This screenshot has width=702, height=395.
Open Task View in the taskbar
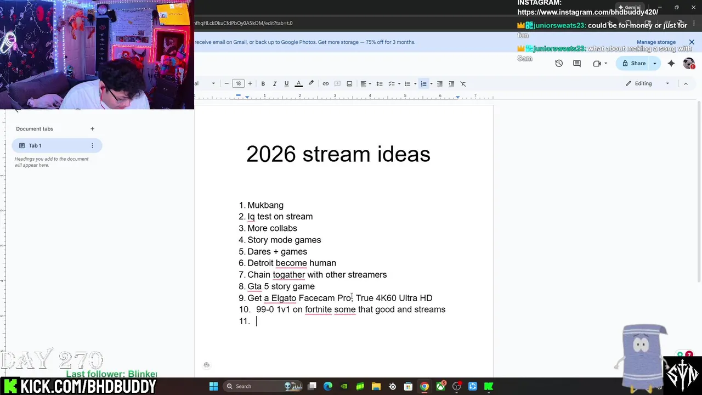tap(312, 386)
